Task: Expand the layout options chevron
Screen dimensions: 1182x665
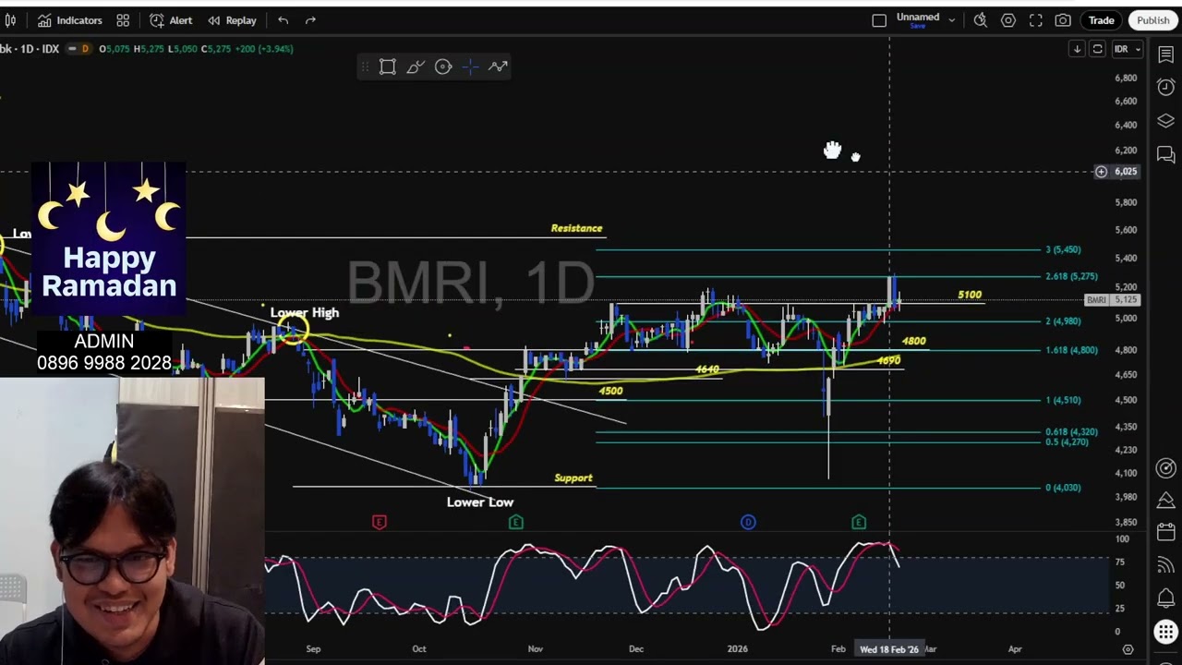Action: click(952, 20)
